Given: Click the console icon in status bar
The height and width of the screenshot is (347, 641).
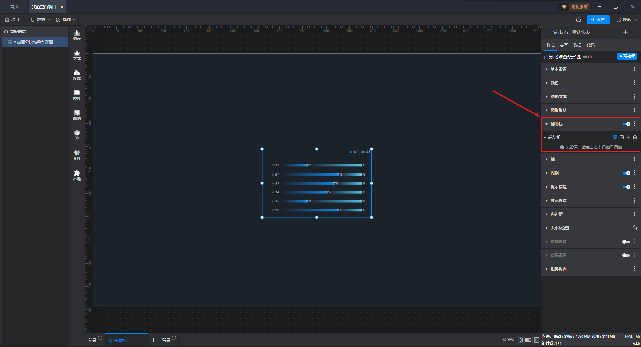Looking at the screenshot, I should (537, 340).
